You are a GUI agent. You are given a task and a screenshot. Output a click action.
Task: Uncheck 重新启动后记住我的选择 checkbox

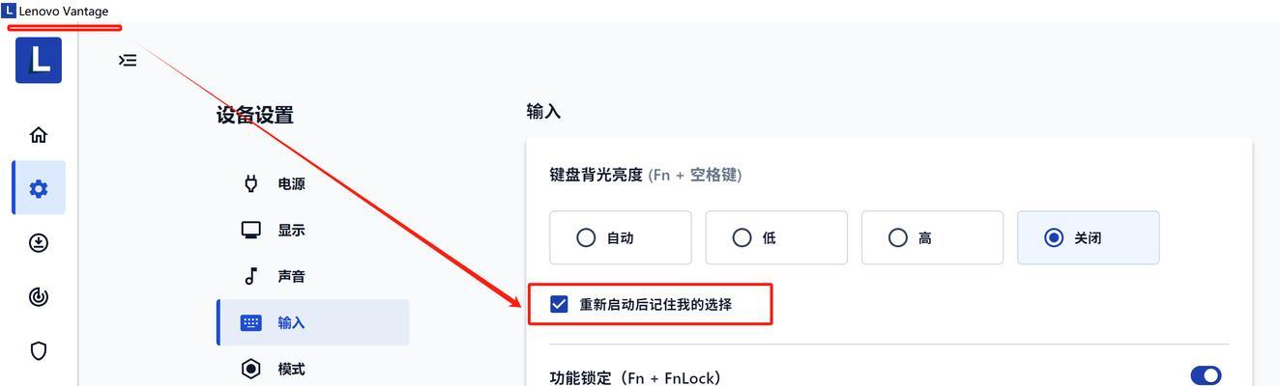coord(559,304)
